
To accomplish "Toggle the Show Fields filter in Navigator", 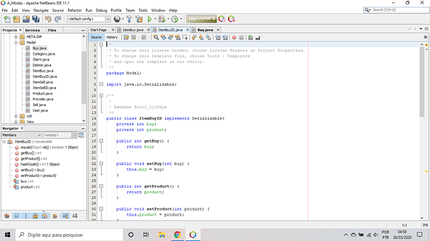I will pos(16,215).
